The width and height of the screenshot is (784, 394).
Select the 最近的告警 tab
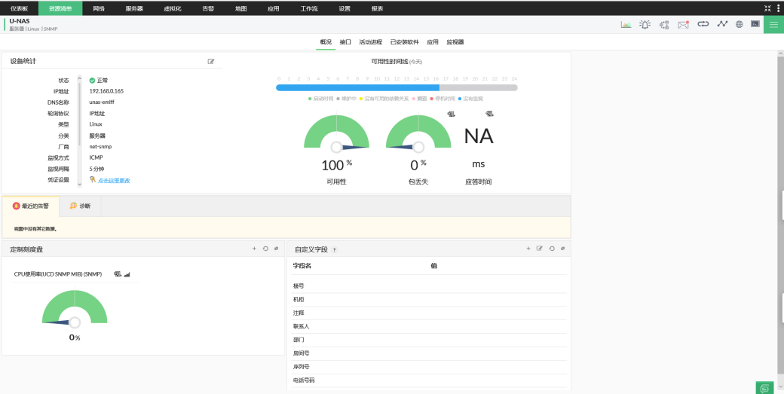point(30,206)
